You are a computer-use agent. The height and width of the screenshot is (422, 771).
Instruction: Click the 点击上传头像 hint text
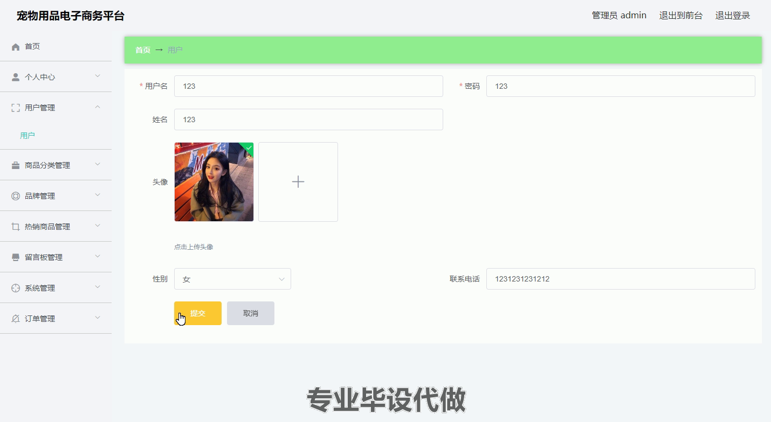click(194, 247)
